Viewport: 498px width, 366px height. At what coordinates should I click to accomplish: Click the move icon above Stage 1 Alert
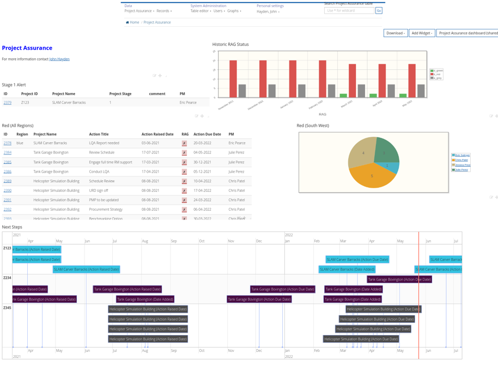pos(160,76)
